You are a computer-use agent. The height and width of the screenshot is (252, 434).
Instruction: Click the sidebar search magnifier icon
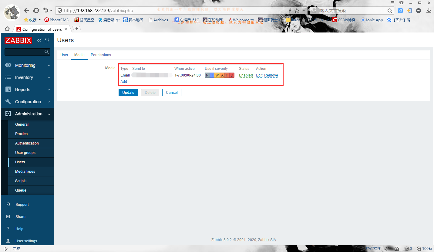coord(46,52)
